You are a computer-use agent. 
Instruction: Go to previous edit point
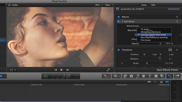[x=55, y=70]
